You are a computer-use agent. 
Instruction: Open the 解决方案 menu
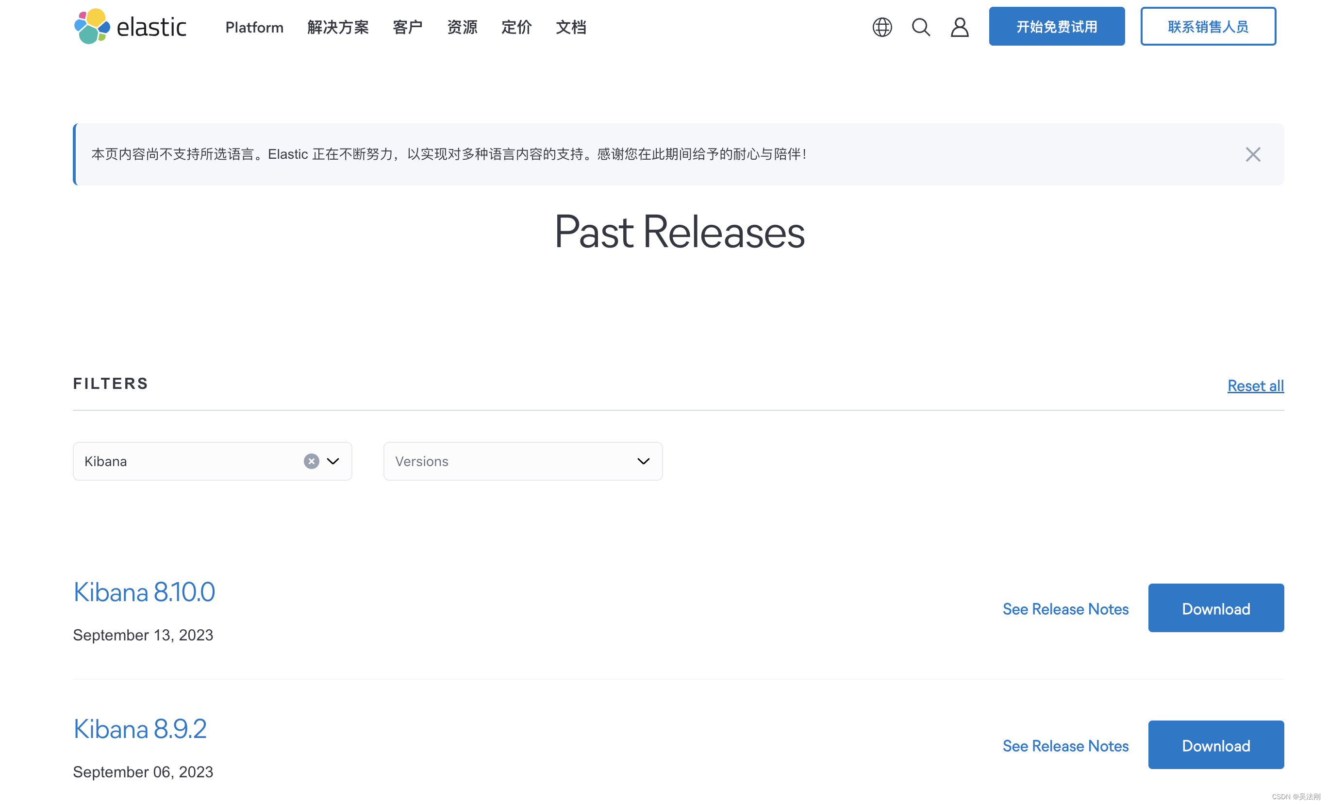338,27
